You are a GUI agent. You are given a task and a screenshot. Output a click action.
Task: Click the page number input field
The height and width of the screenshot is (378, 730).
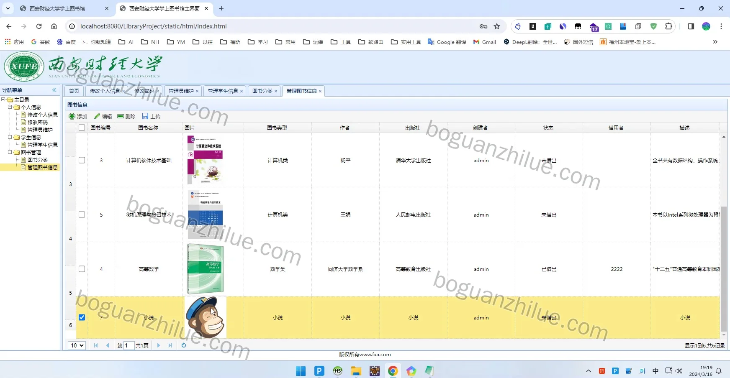tap(129, 345)
